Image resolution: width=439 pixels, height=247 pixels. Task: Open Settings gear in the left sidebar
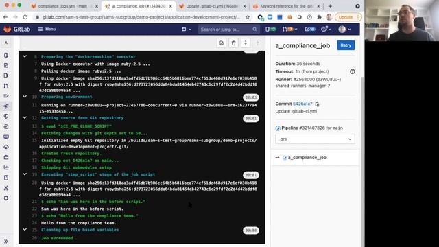click(x=6, y=198)
